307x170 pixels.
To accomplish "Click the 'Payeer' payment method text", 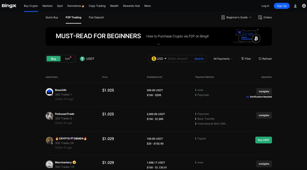I will [x=202, y=138].
